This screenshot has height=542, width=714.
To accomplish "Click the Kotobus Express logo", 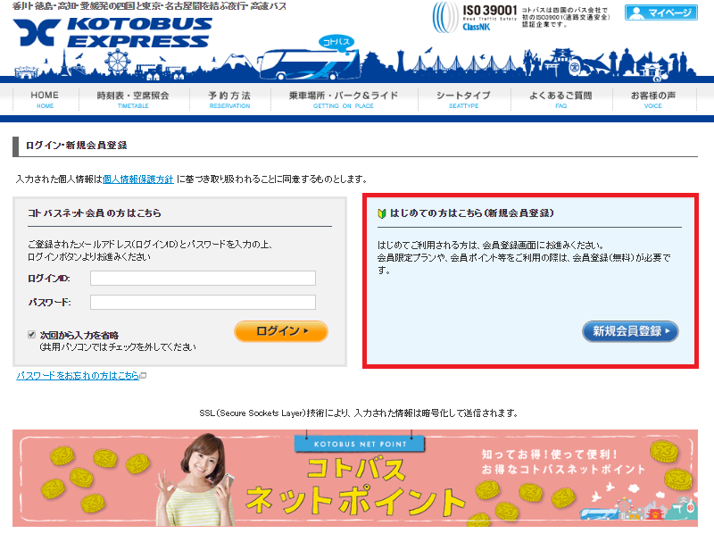I will tap(112, 32).
